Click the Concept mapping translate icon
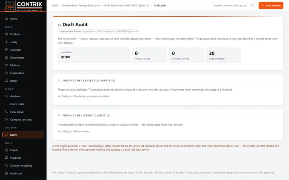This screenshot has width=289, height=180. click(6, 166)
